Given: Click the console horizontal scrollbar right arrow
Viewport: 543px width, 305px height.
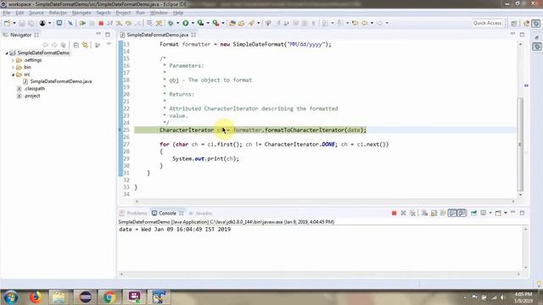Looking at the screenshot, I should point(518,274).
